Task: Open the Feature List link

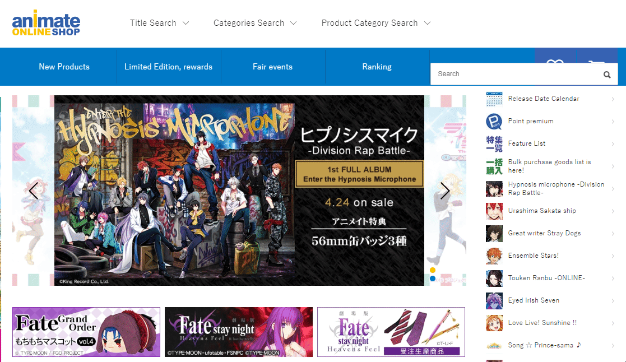Action: (x=527, y=143)
